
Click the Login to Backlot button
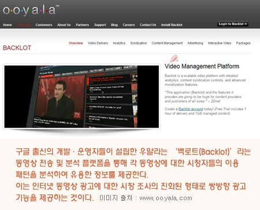[x=233, y=24]
